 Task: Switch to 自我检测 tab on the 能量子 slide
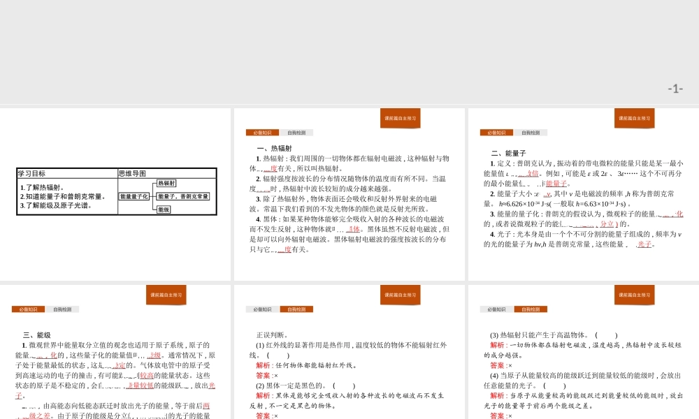(530, 133)
